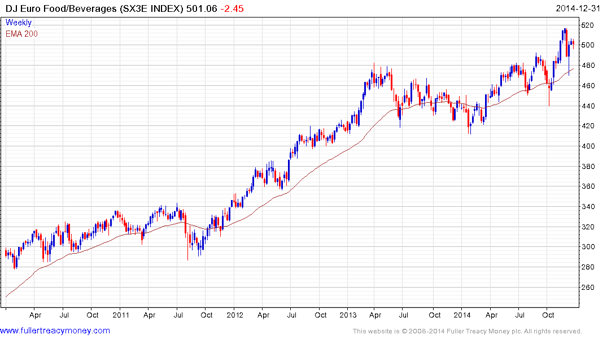Click the 2013 time axis label
607x339 pixels.
tap(348, 315)
